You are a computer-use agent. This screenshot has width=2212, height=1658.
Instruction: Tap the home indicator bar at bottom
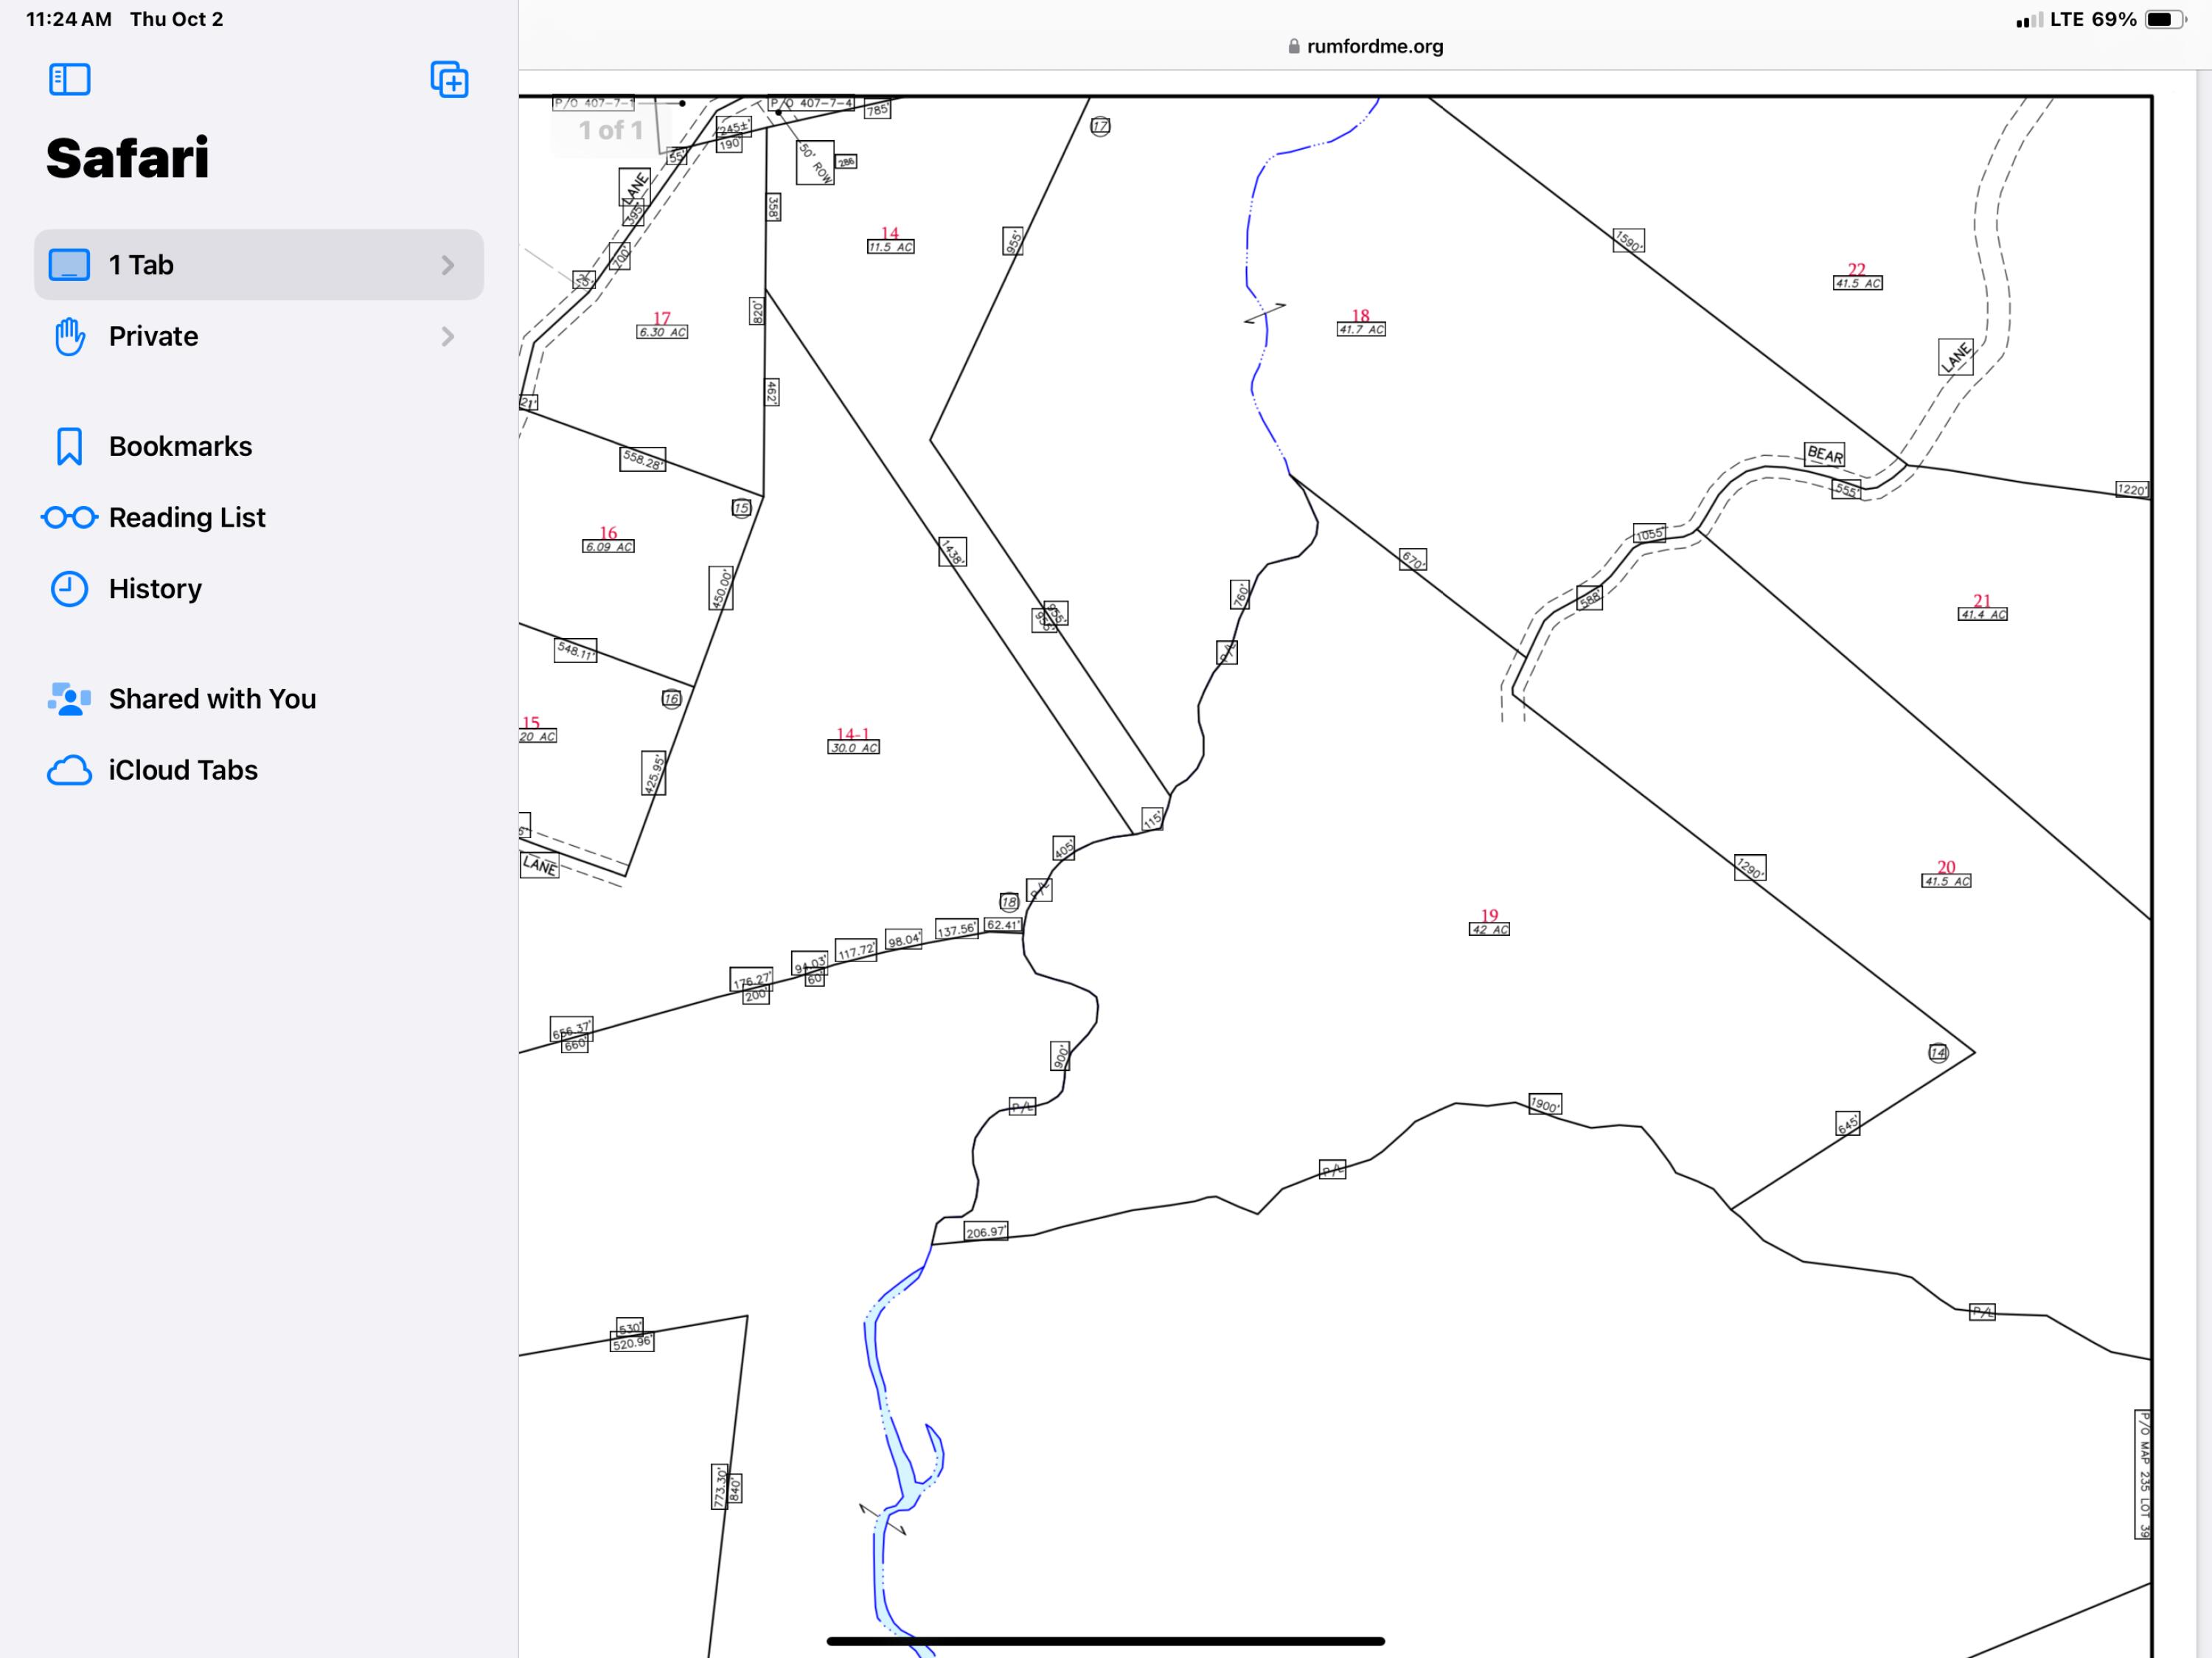tap(1106, 1640)
